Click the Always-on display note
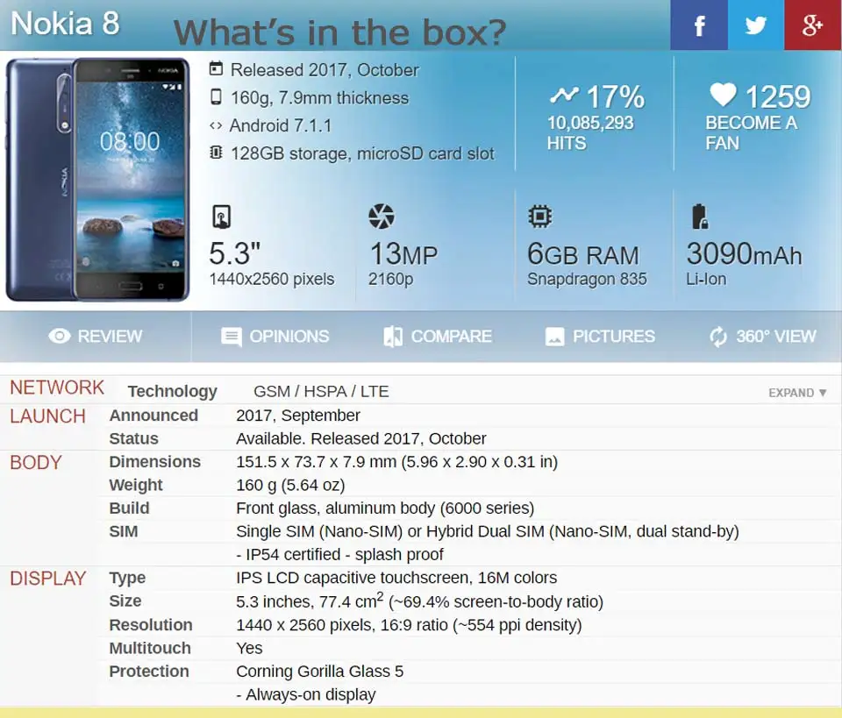The width and height of the screenshot is (842, 718). click(x=306, y=694)
